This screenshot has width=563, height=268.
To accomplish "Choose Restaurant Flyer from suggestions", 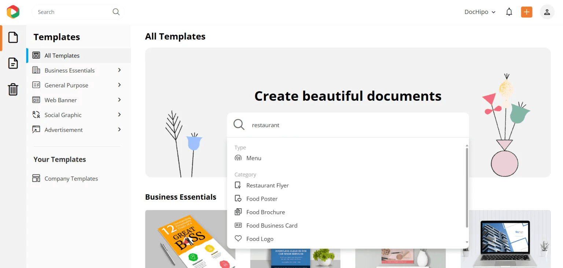I will coord(267,186).
